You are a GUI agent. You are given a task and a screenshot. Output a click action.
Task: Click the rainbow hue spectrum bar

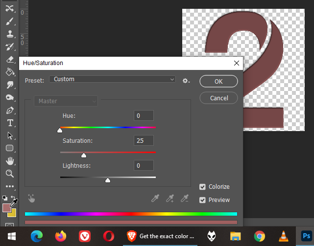pyautogui.click(x=131, y=214)
